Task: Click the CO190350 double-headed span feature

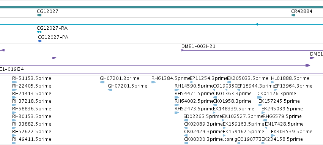Action: coord(220,90)
